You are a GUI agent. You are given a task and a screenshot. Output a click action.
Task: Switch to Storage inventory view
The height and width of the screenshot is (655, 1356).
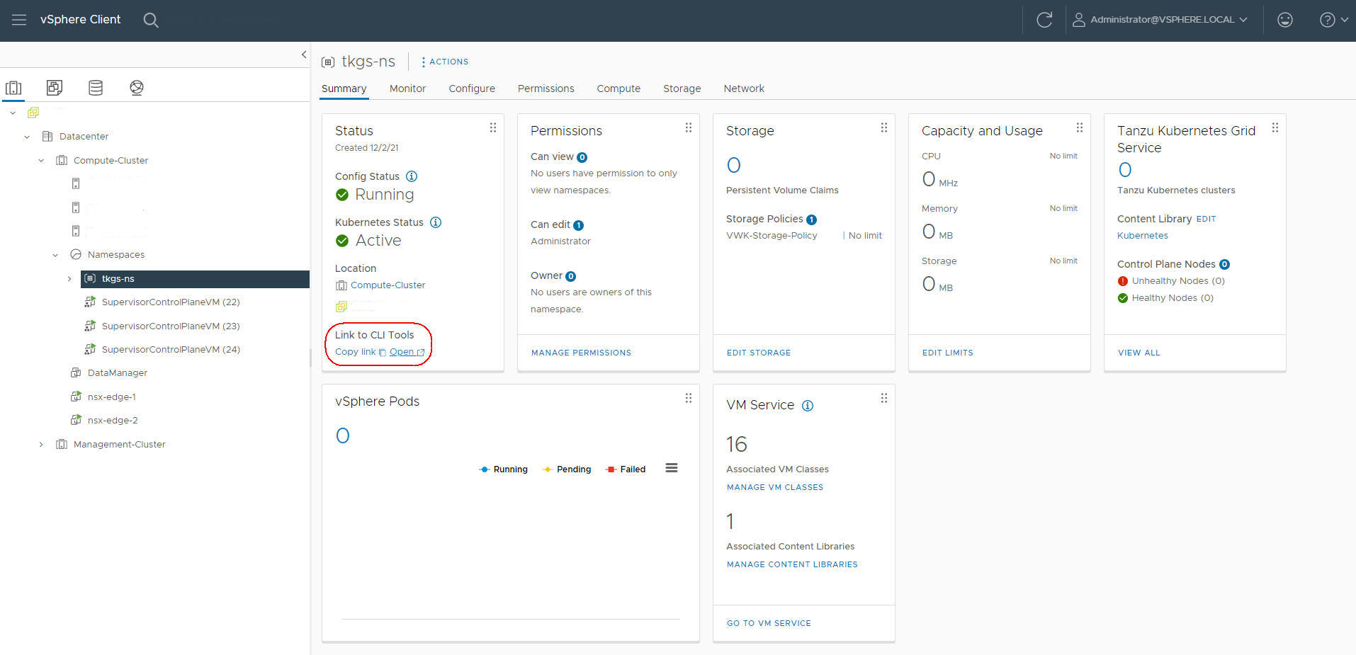tap(96, 88)
